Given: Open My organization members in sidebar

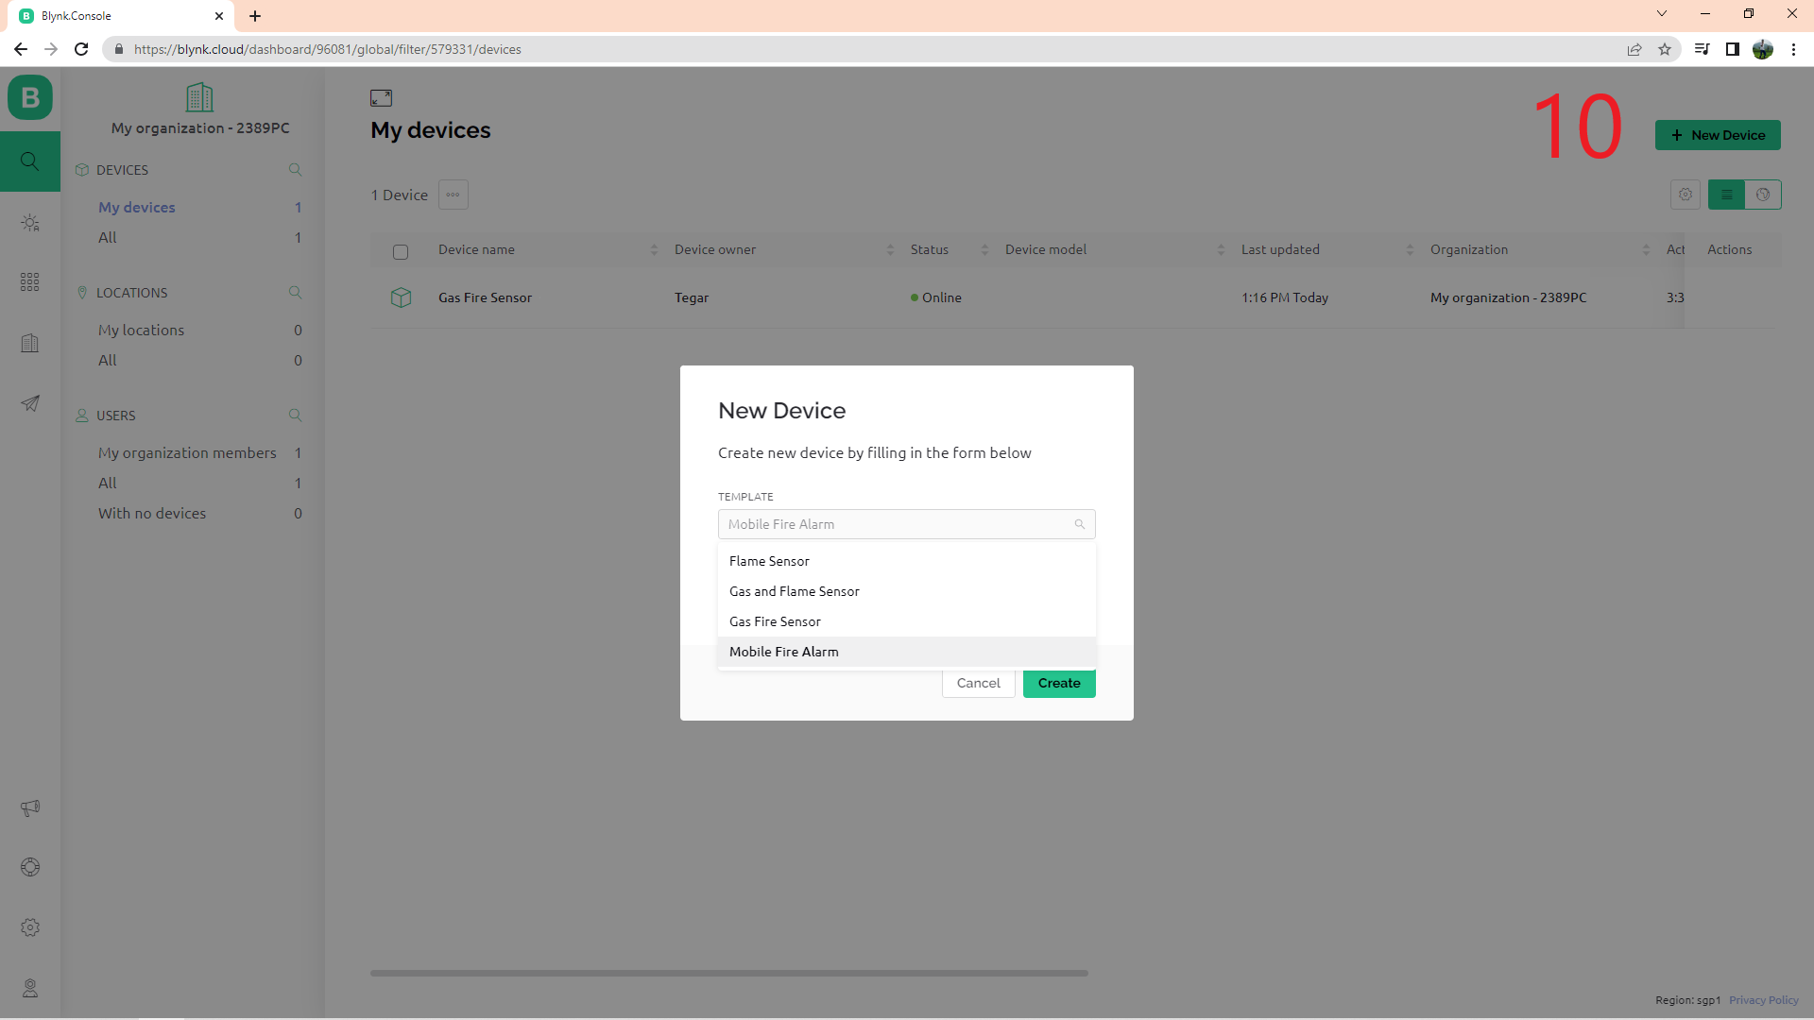Looking at the screenshot, I should tap(187, 453).
